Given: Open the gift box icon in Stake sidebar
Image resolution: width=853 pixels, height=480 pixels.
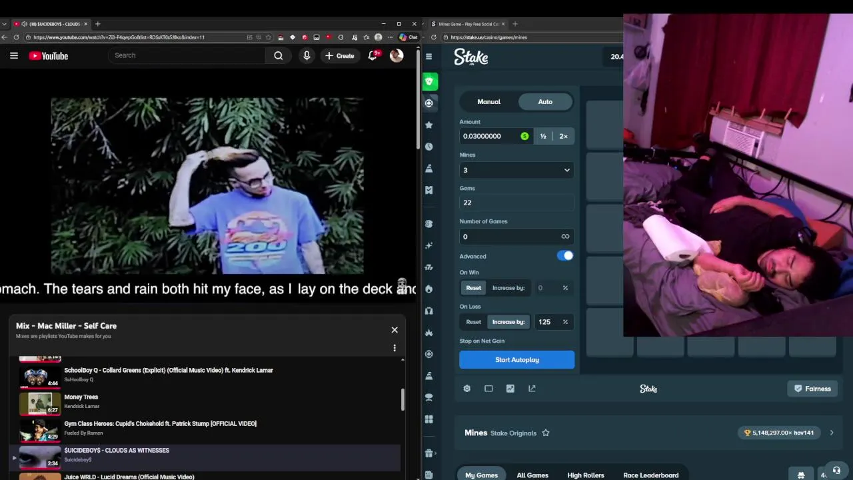Looking at the screenshot, I should [x=428, y=453].
